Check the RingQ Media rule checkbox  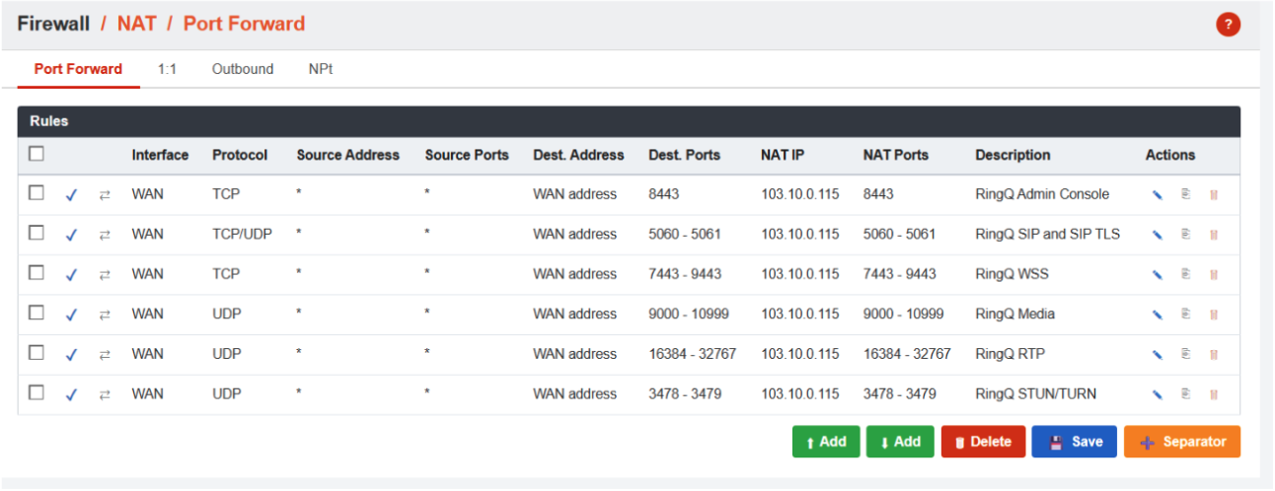pos(37,313)
